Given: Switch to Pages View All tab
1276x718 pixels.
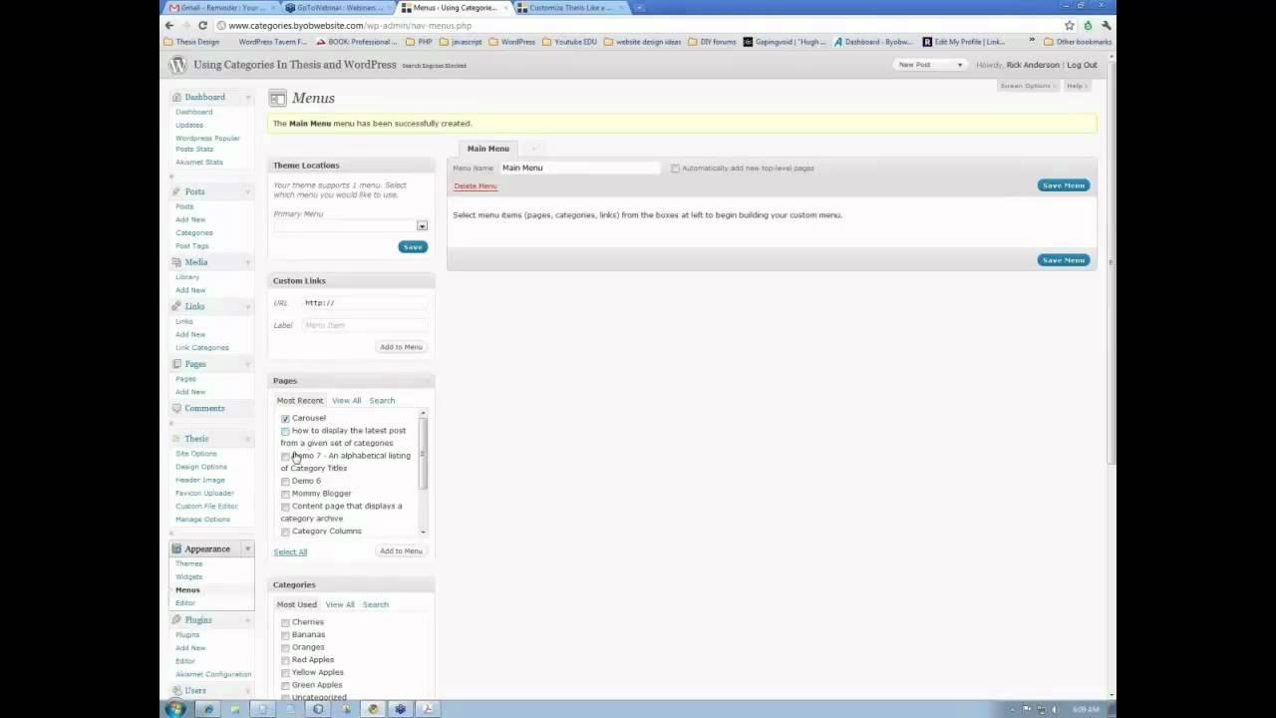Looking at the screenshot, I should tap(347, 401).
